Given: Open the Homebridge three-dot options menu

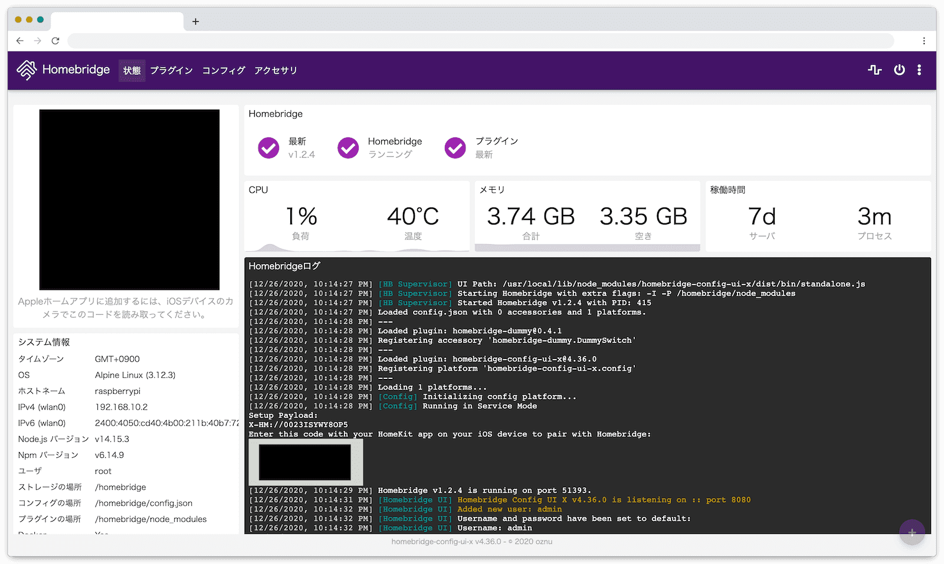Looking at the screenshot, I should (x=919, y=70).
